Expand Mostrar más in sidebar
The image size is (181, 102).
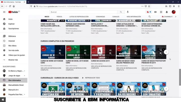coord(14,60)
